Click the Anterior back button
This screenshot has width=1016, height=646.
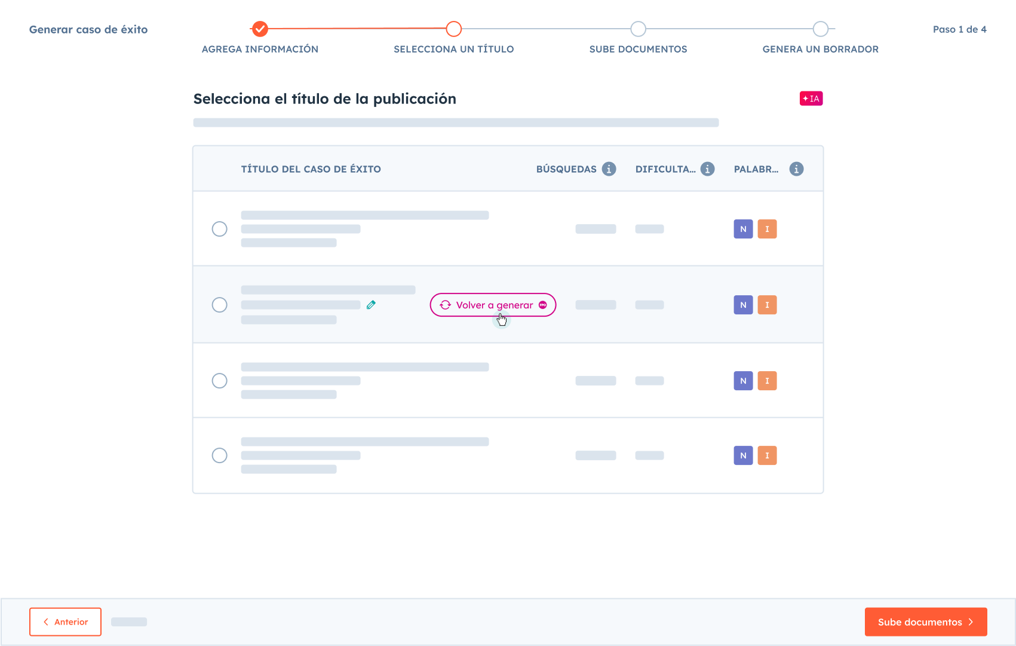pos(65,621)
